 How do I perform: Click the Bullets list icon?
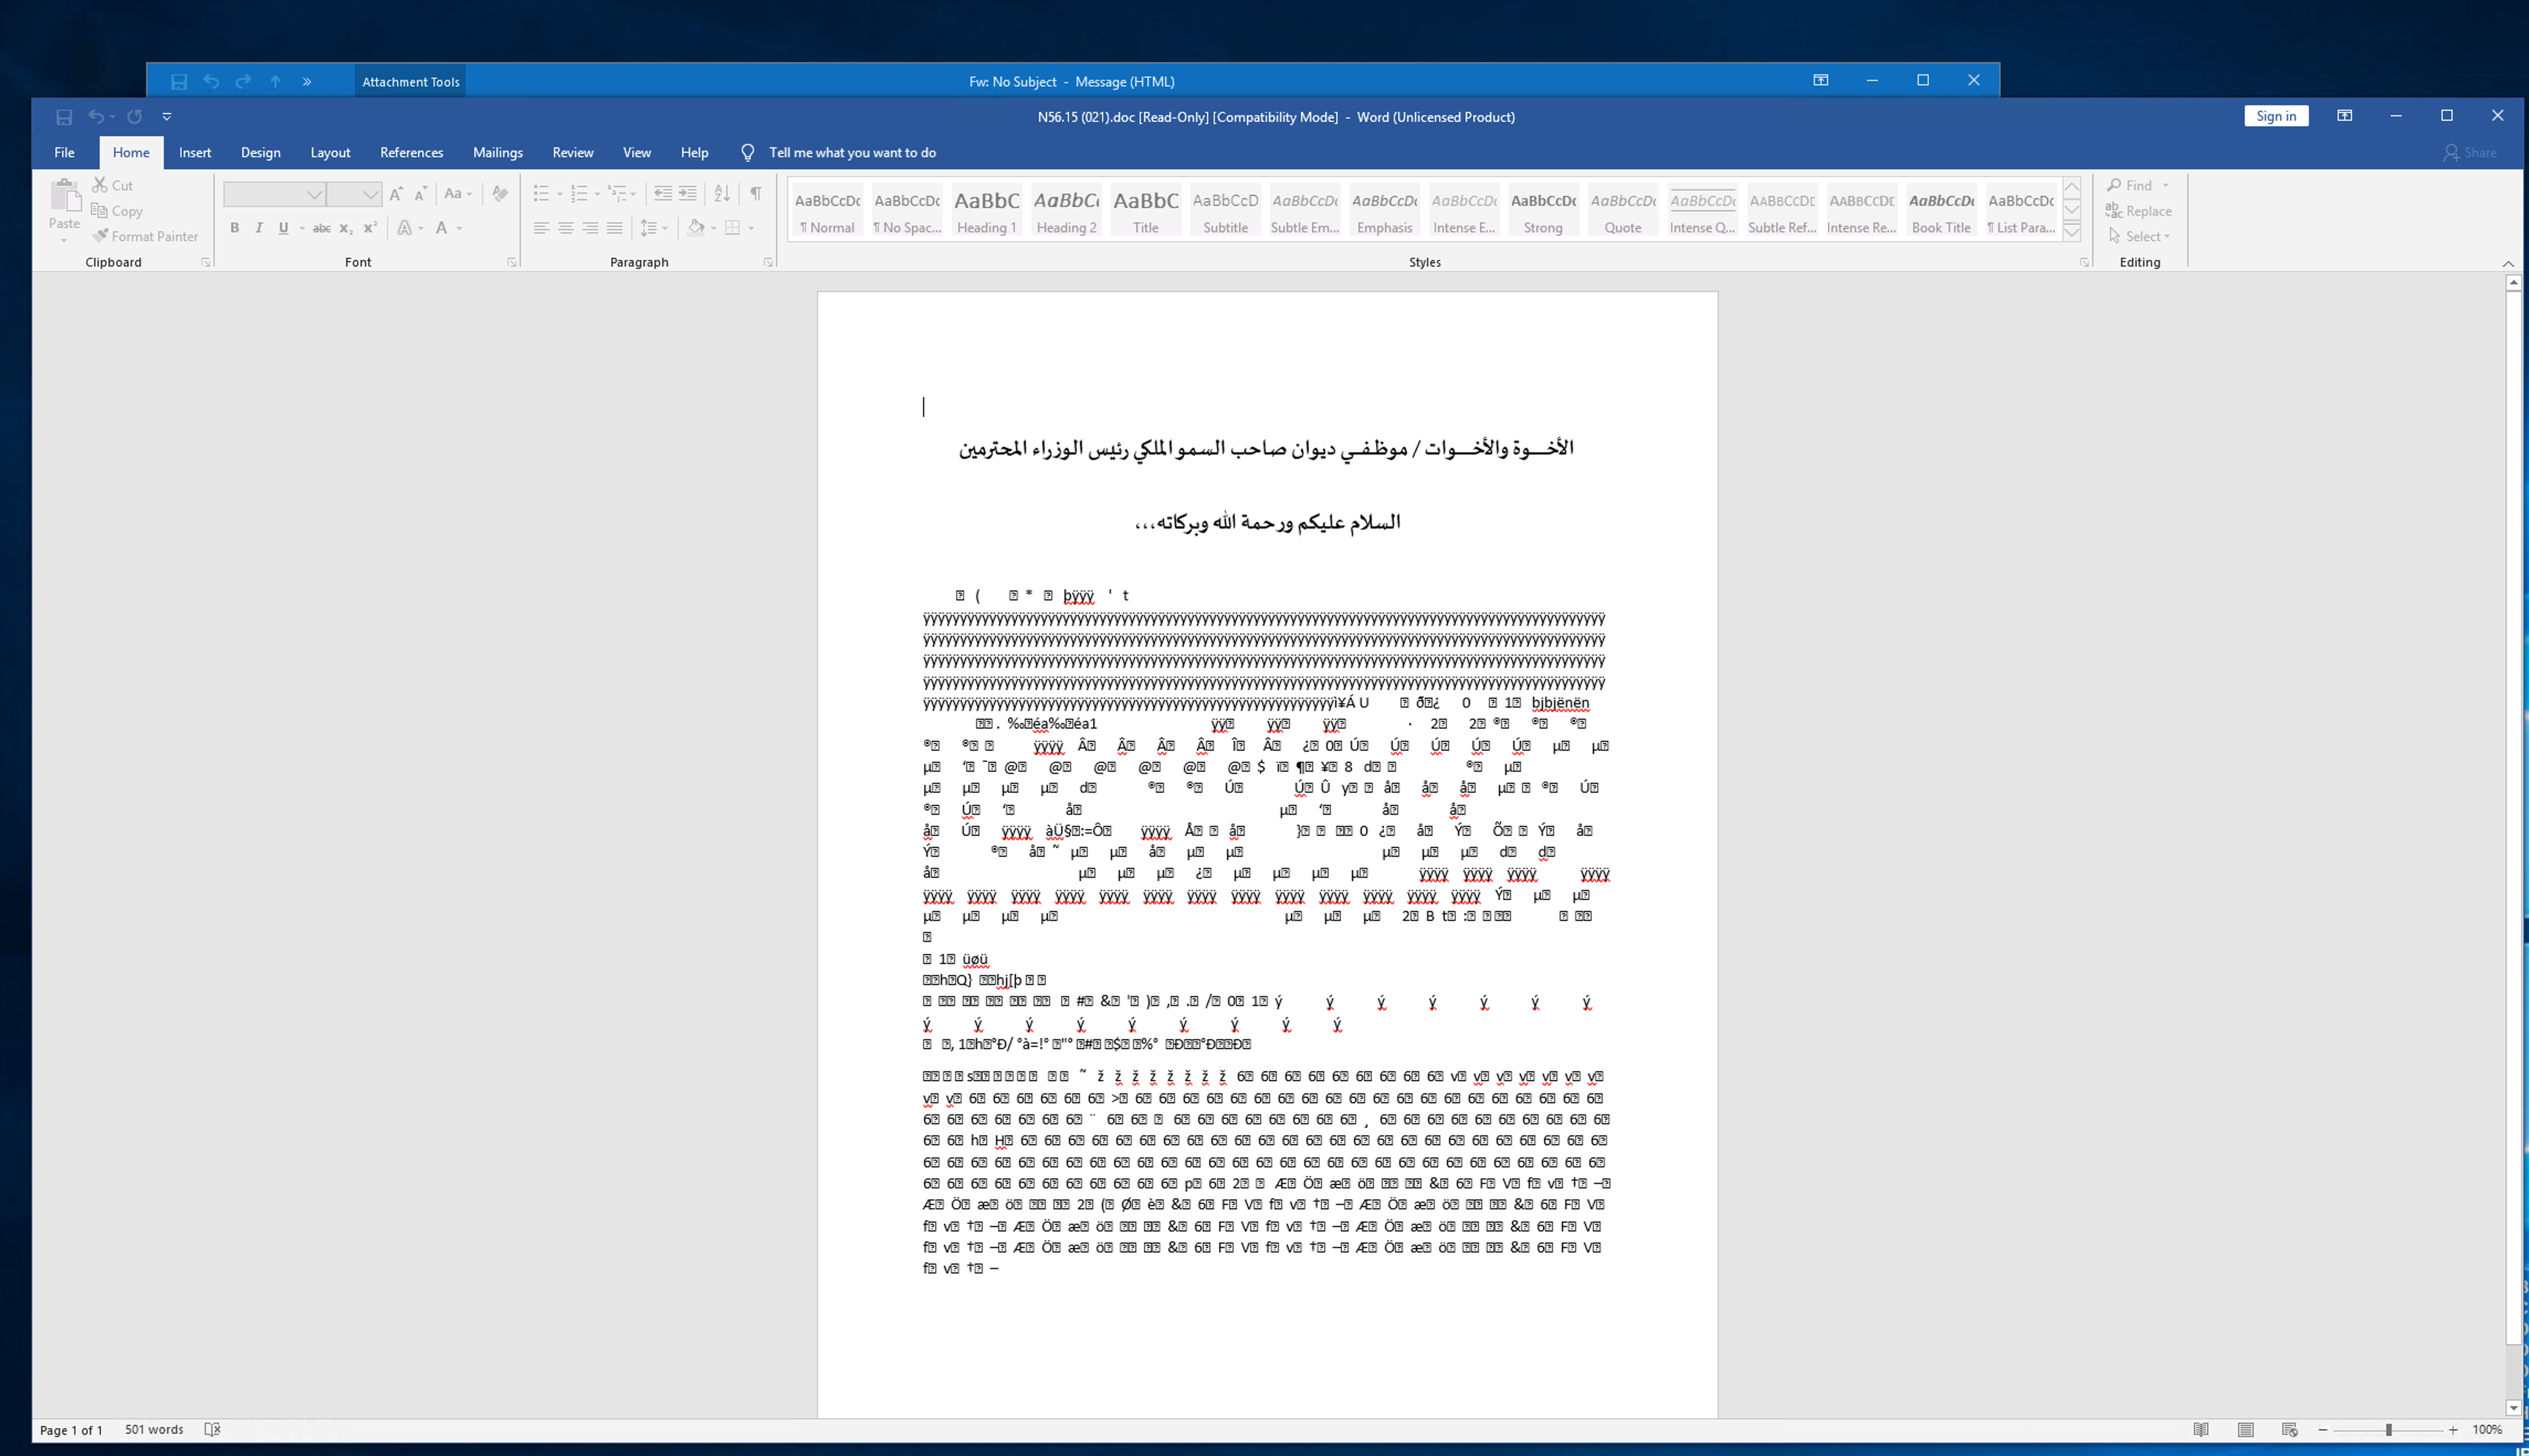[x=541, y=193]
